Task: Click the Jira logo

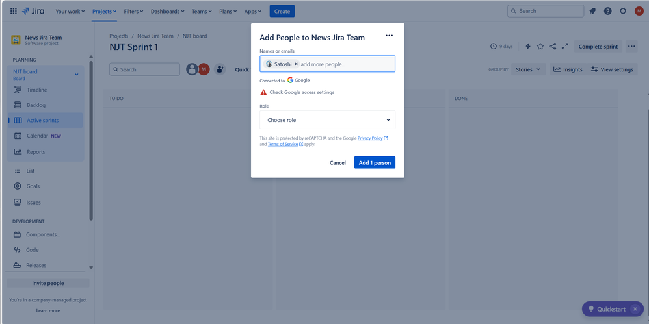Action: 34,11
